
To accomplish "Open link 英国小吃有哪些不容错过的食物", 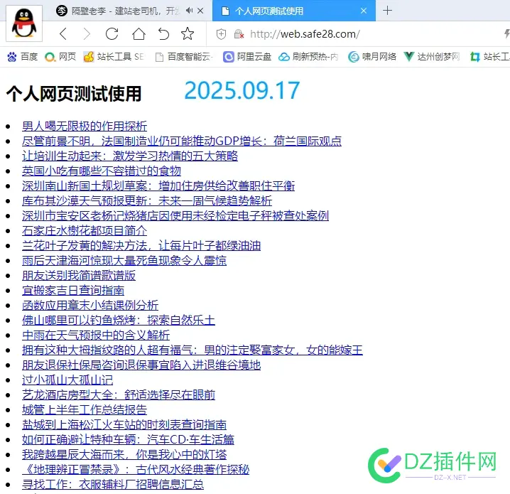I will (x=102, y=171).
